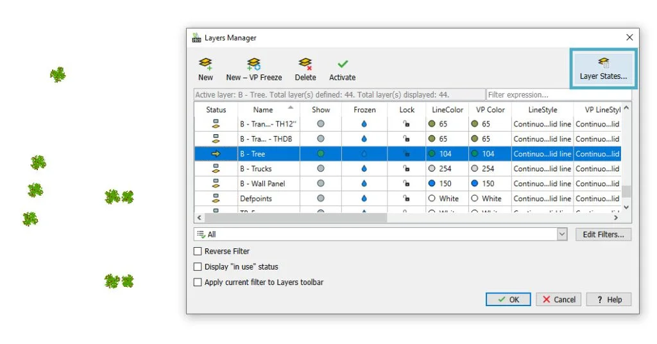Viewport: 657px width, 344px height.
Task: Click the OK button
Action: (x=508, y=300)
